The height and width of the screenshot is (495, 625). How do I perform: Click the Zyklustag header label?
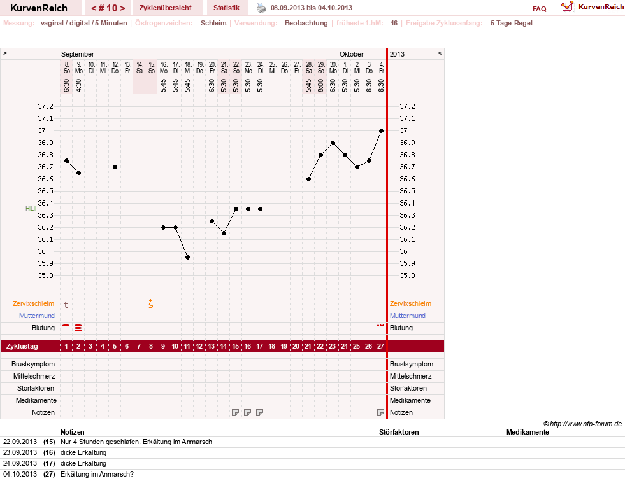[22, 346]
